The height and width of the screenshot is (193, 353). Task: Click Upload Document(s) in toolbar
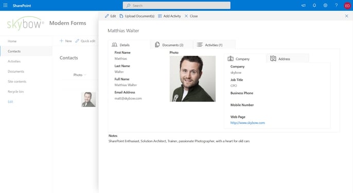pos(137,16)
